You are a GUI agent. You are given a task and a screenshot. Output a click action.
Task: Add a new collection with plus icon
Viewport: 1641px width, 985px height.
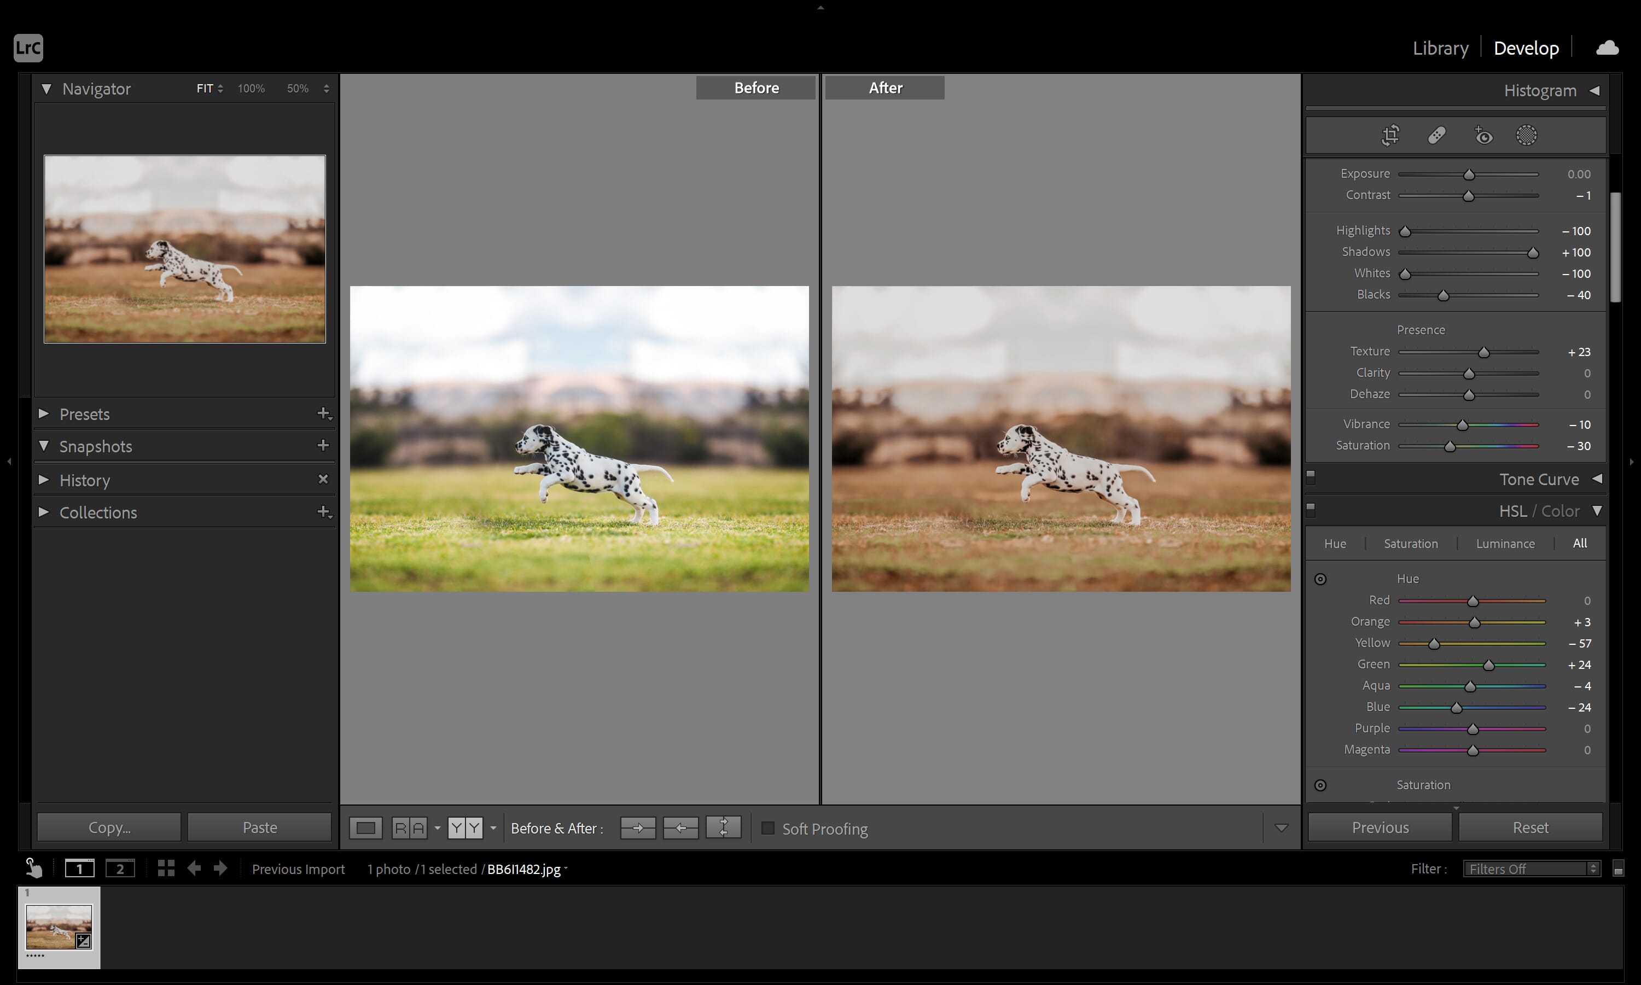tap(324, 512)
